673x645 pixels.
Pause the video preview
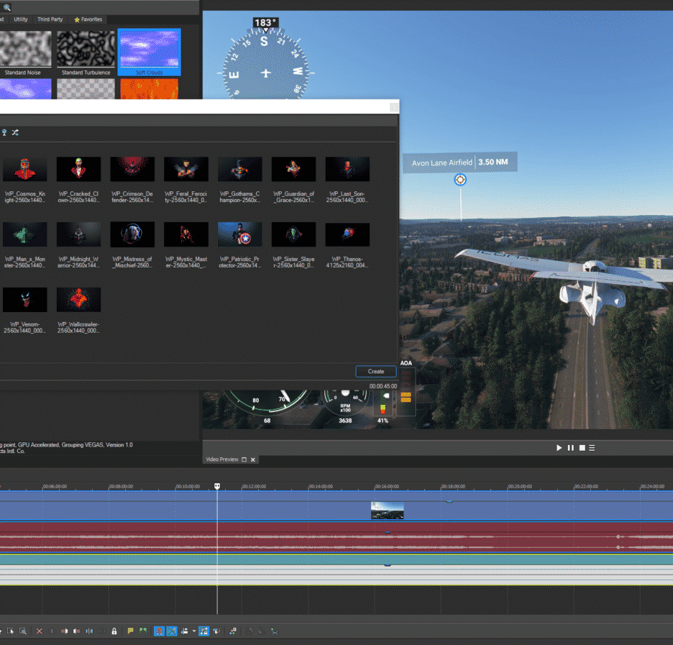(570, 448)
